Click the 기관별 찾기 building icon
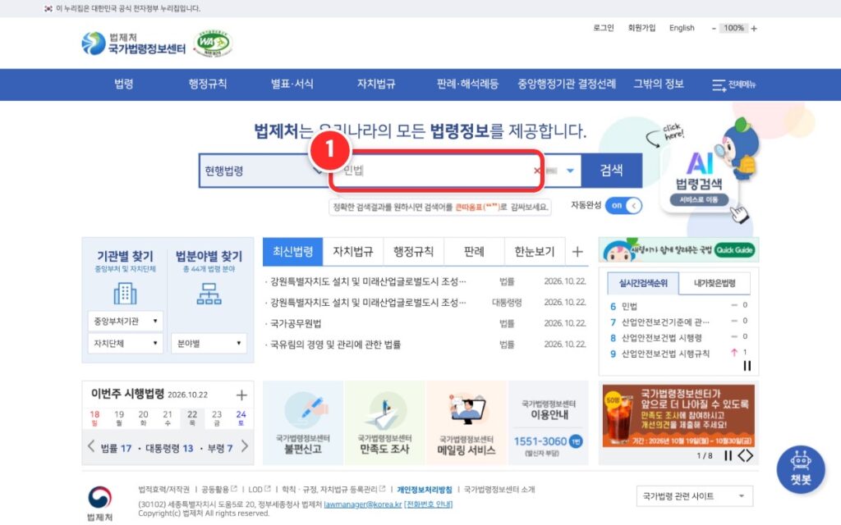 (125, 294)
